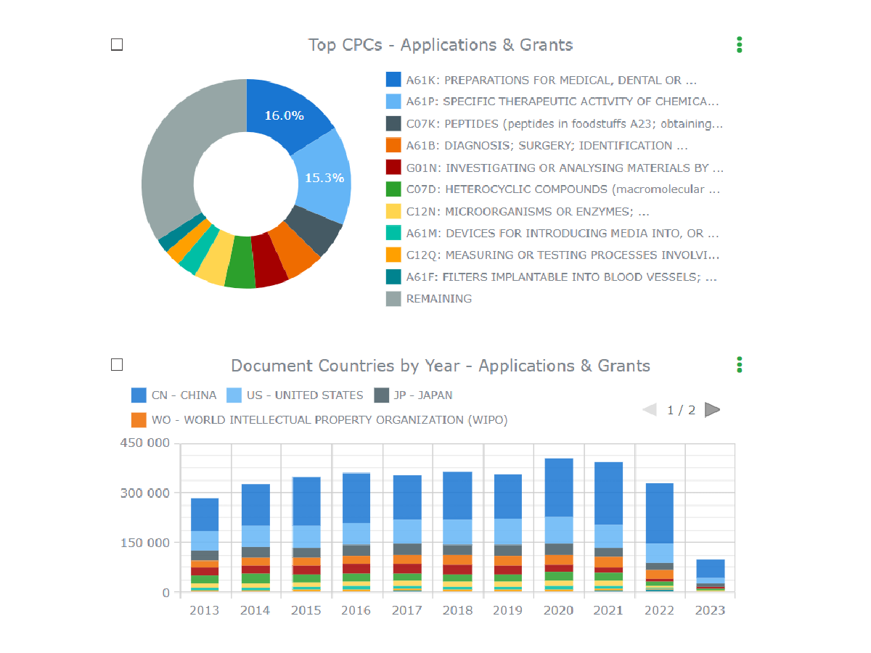Click the 450 000 y-axis label

click(x=145, y=443)
